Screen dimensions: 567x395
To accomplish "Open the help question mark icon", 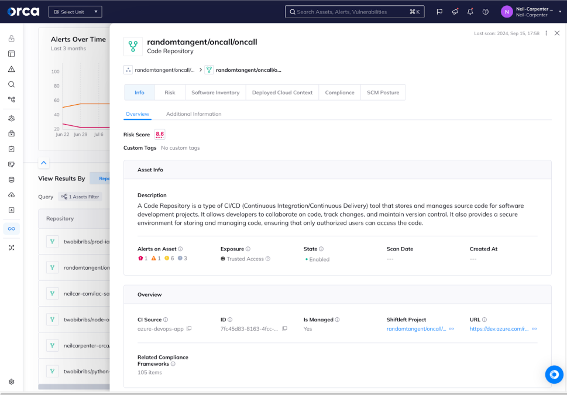I will coord(486,12).
